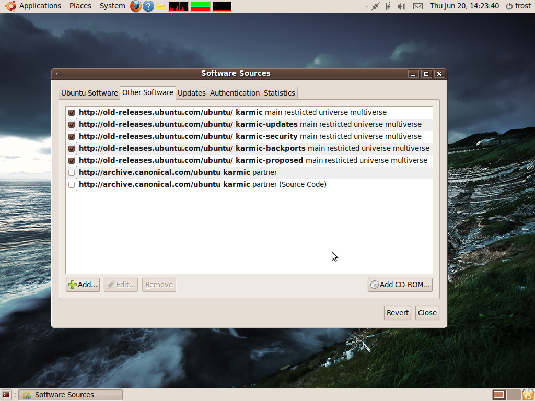Click the Add... button
Viewport: 535px width, 401px height.
point(83,285)
